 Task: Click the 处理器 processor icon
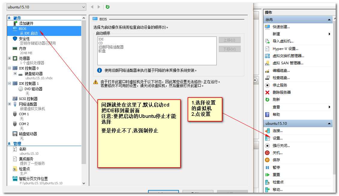15,58
